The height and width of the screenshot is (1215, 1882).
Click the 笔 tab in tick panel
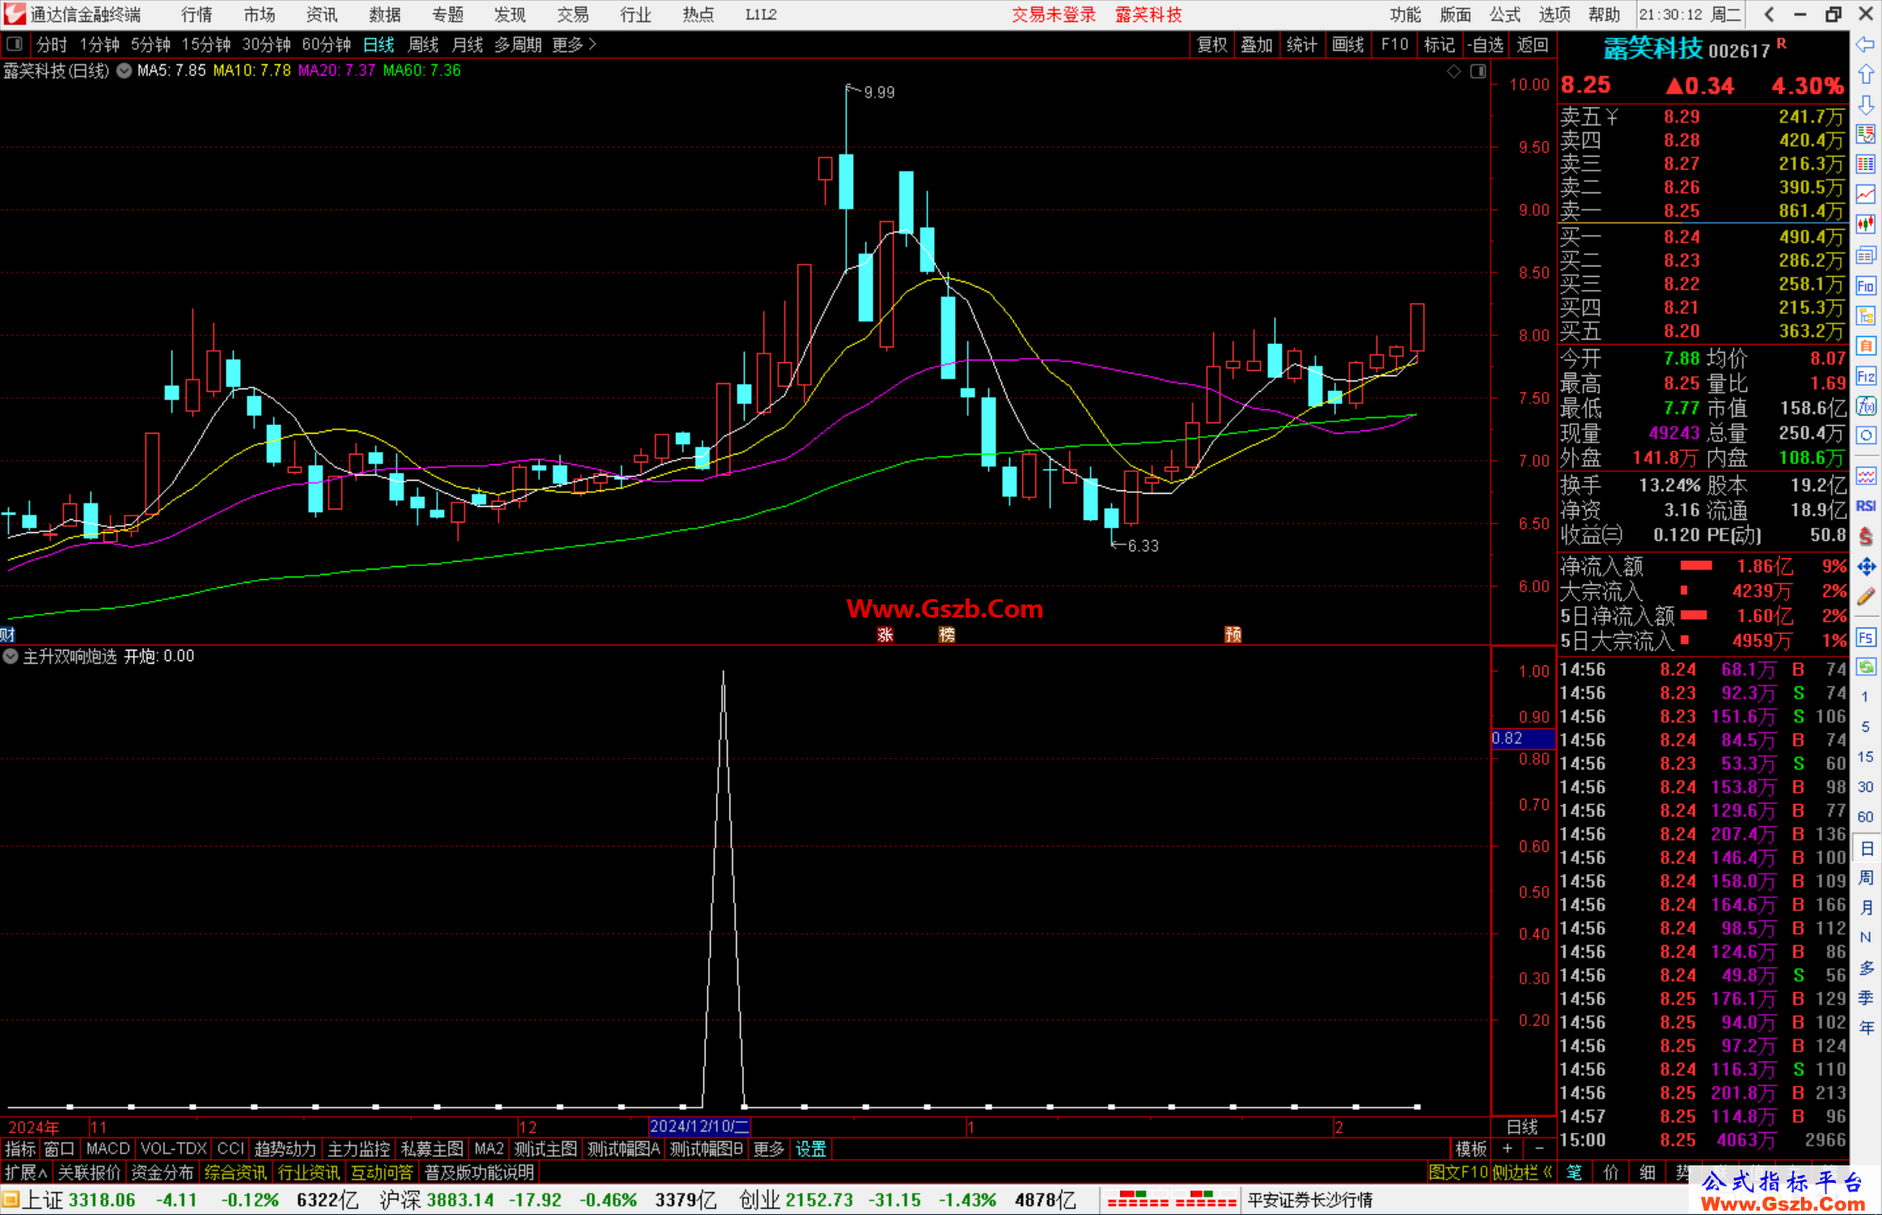(x=1574, y=1172)
